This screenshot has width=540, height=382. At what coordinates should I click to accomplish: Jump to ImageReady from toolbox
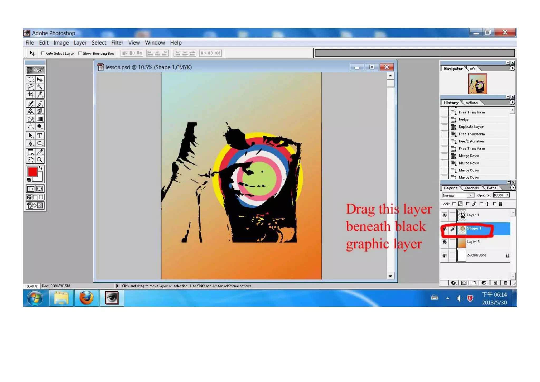coord(35,205)
